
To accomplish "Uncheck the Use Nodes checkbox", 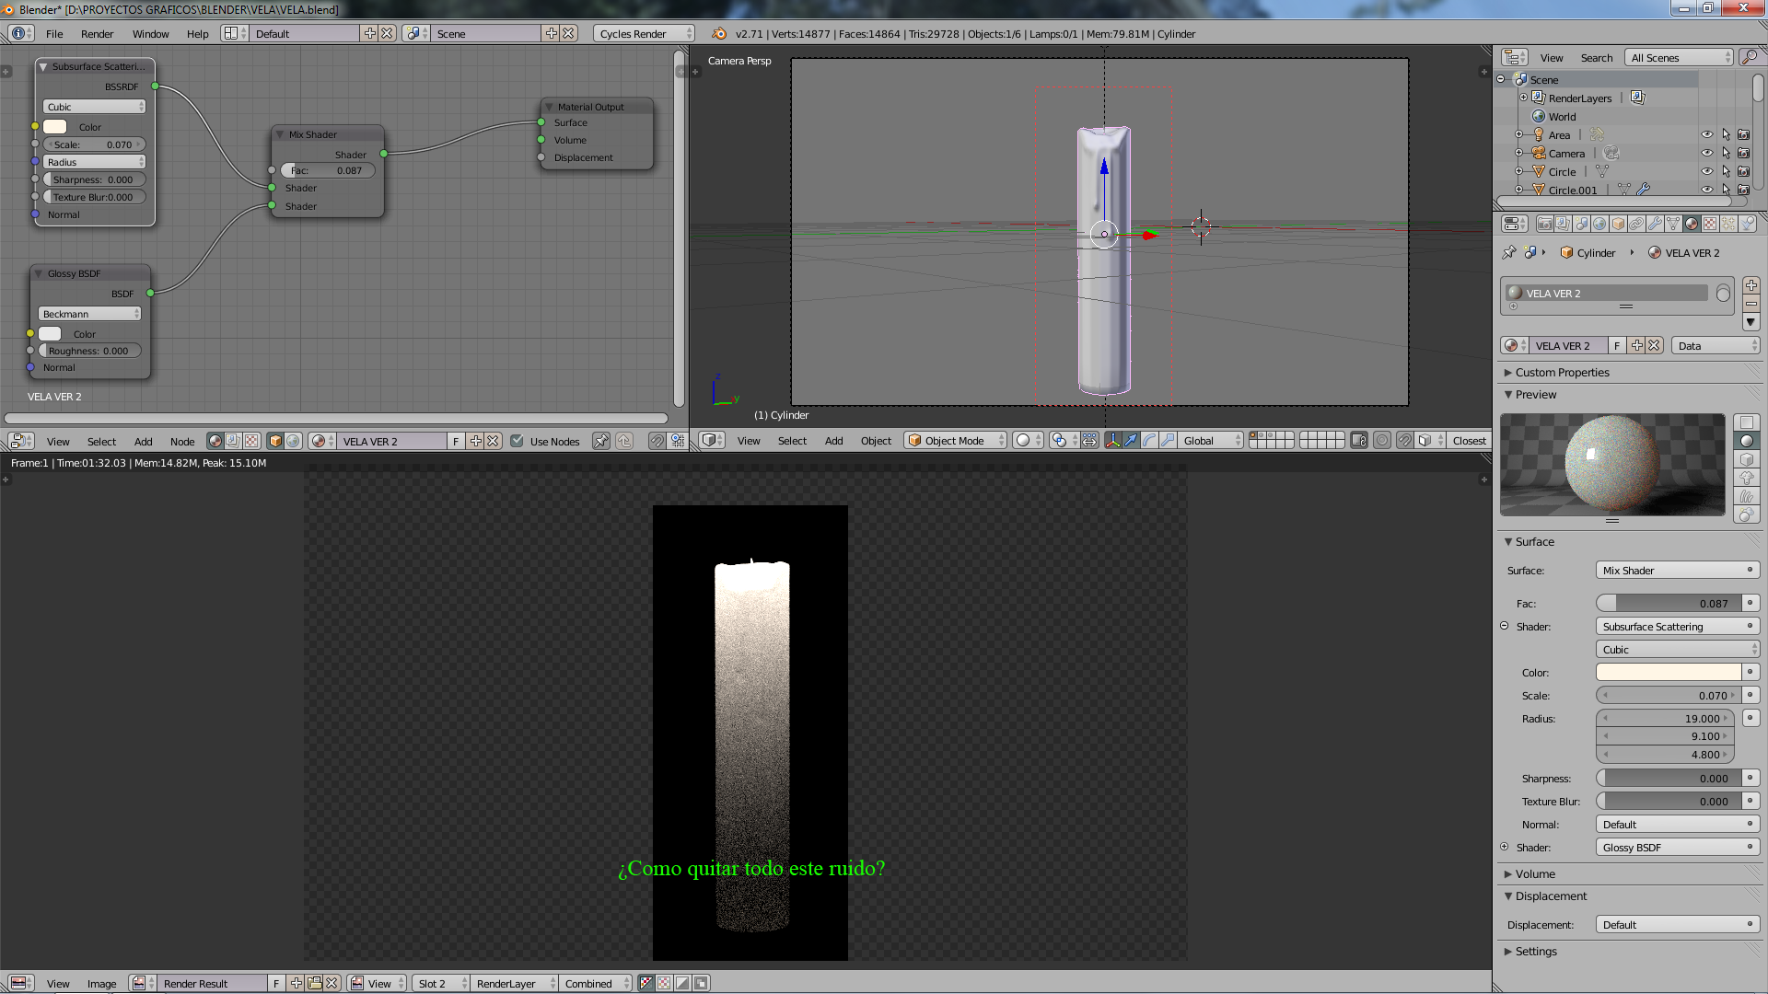I will [x=517, y=441].
